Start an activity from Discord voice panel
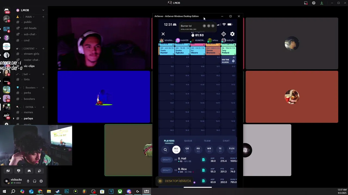This screenshot has width=348, height=195. coord(29,171)
